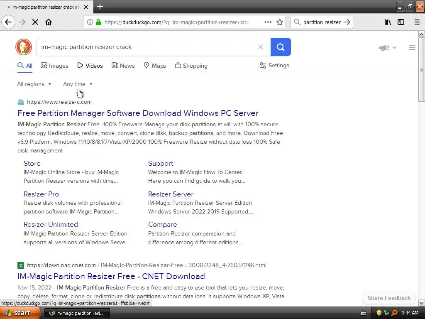The width and height of the screenshot is (425, 319).
Task: Open page actions three-dot menu
Action: (x=268, y=22)
